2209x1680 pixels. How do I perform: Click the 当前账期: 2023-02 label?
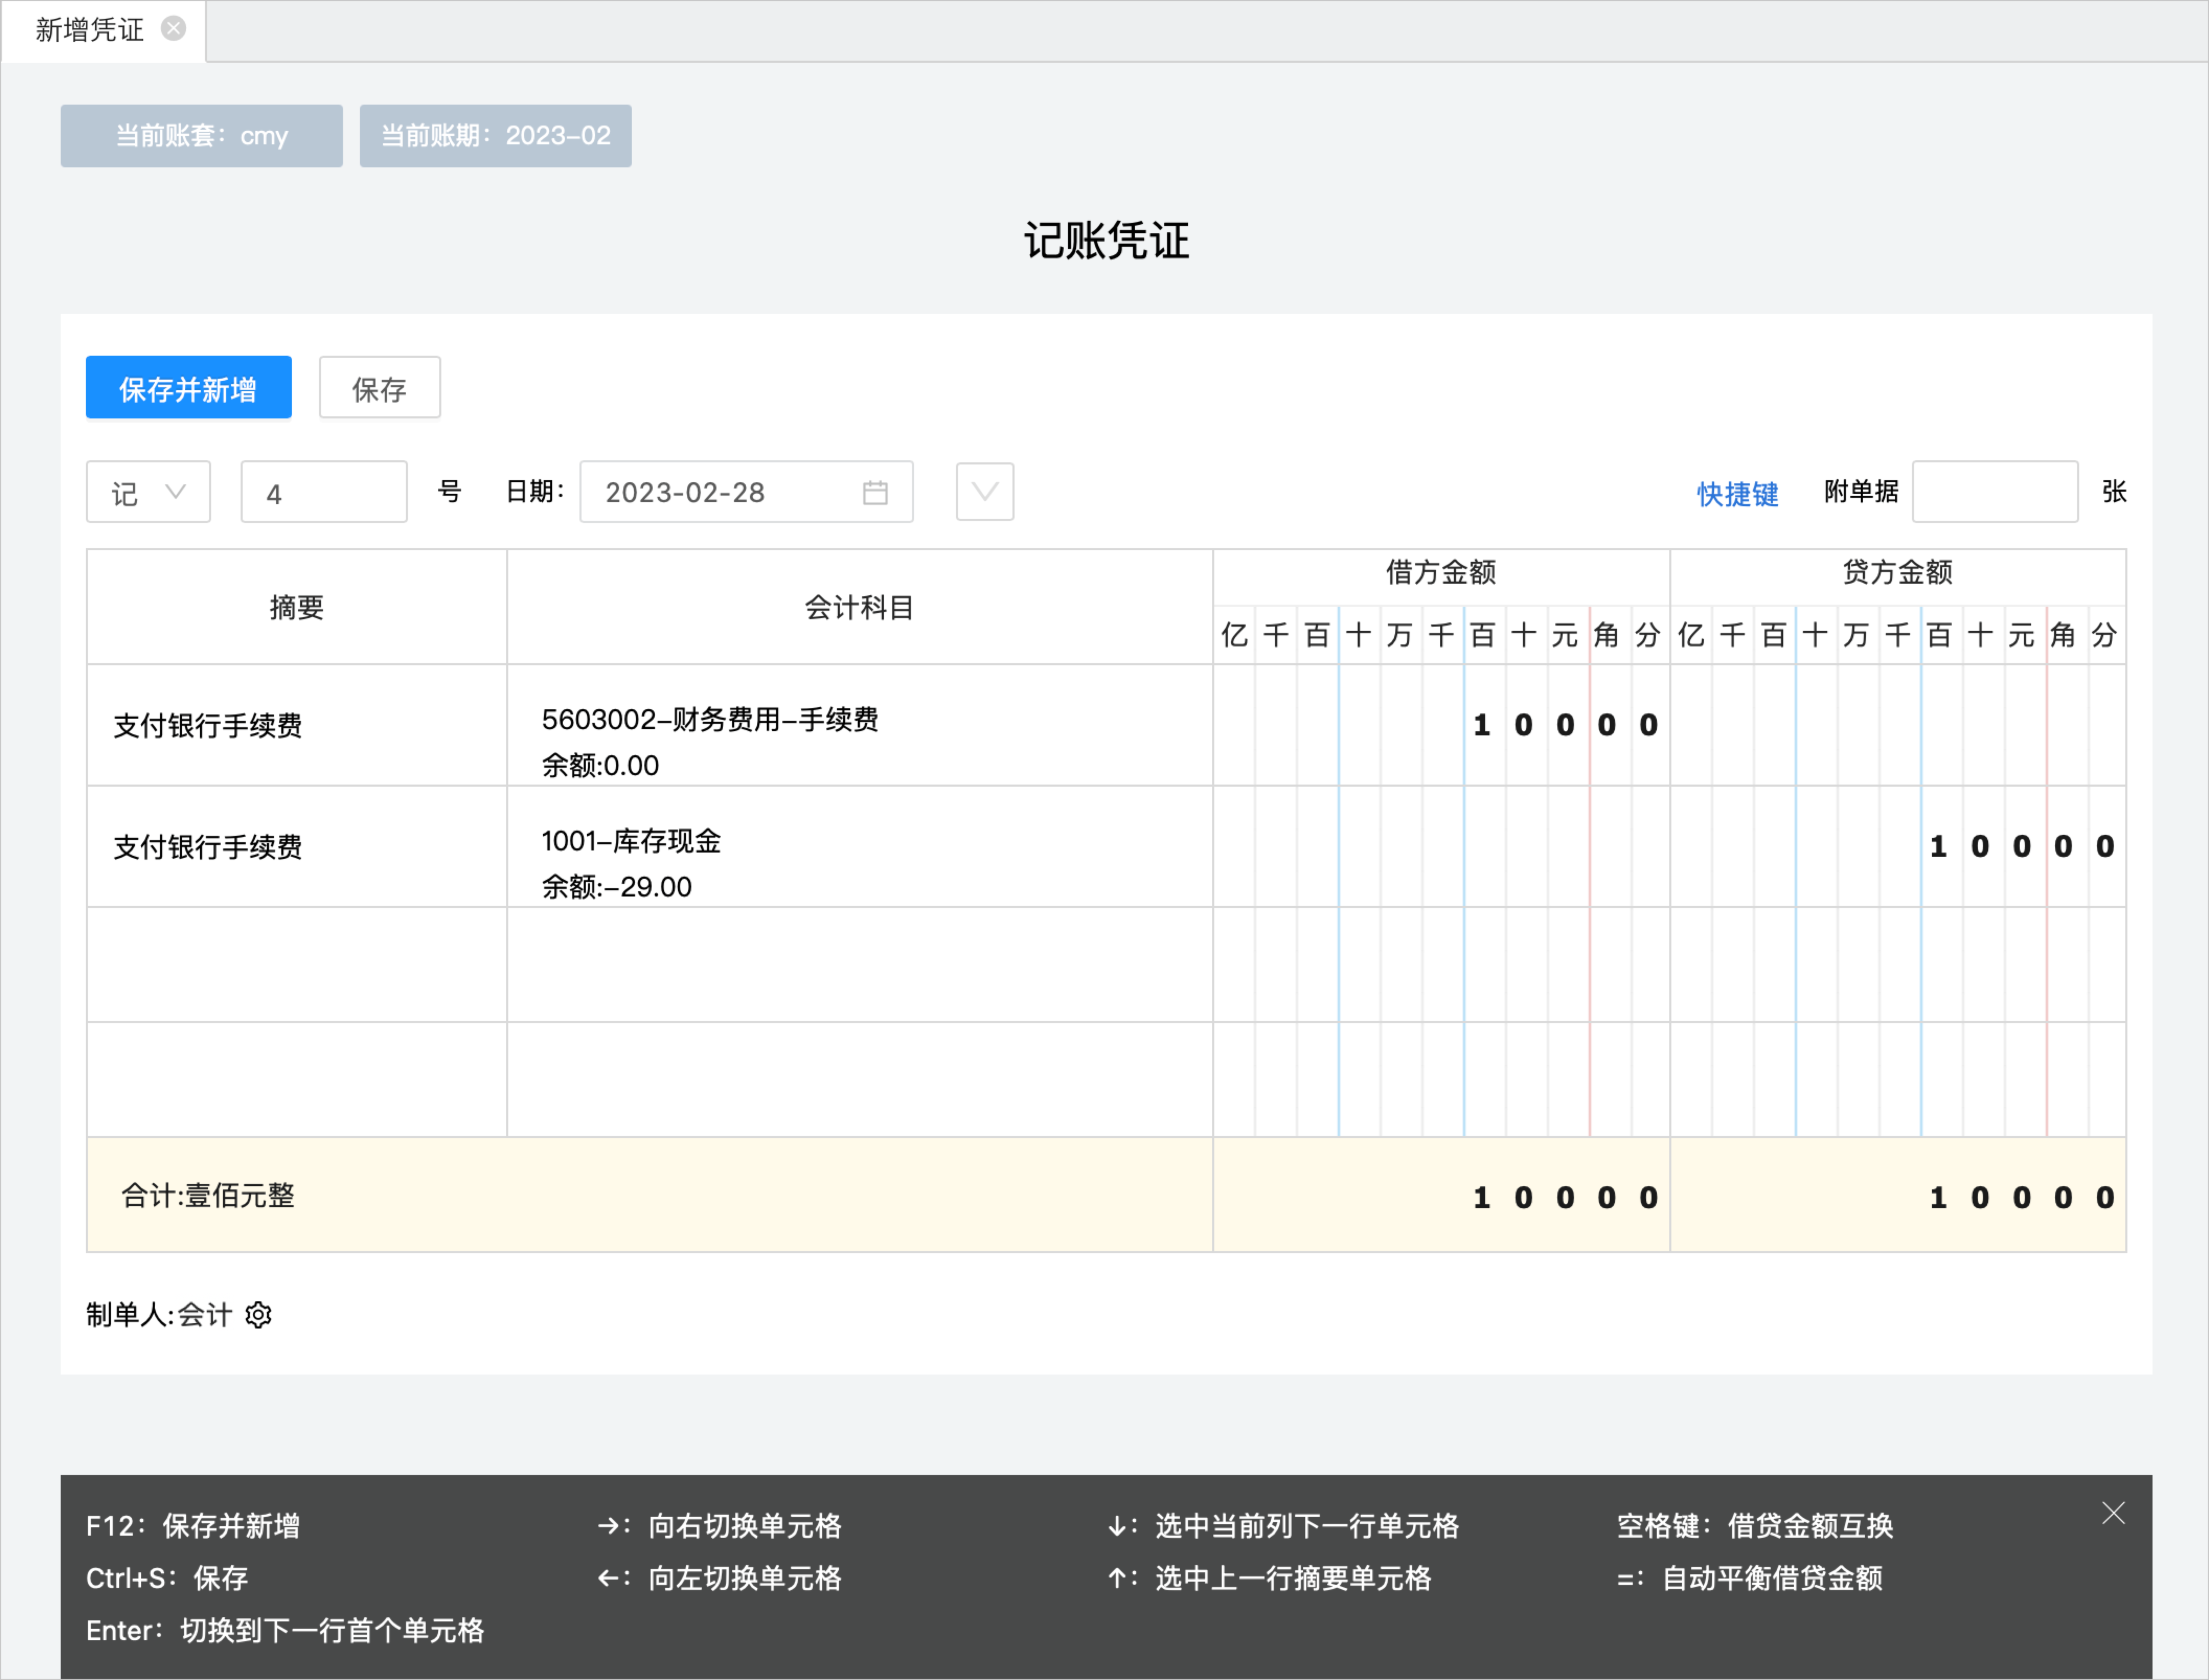496,136
